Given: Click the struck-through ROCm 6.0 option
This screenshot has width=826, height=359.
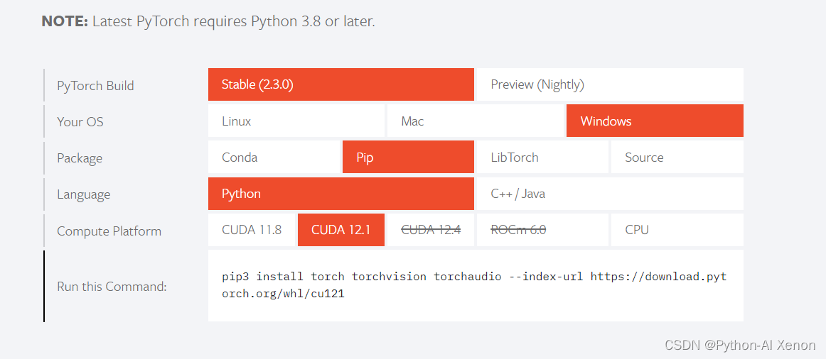Looking at the screenshot, I should [x=542, y=230].
